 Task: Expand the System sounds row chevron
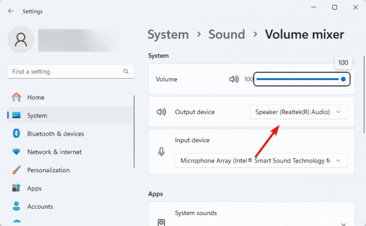click(x=343, y=224)
